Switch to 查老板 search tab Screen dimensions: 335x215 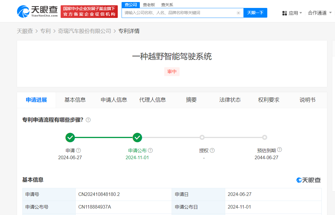pos(149,5)
